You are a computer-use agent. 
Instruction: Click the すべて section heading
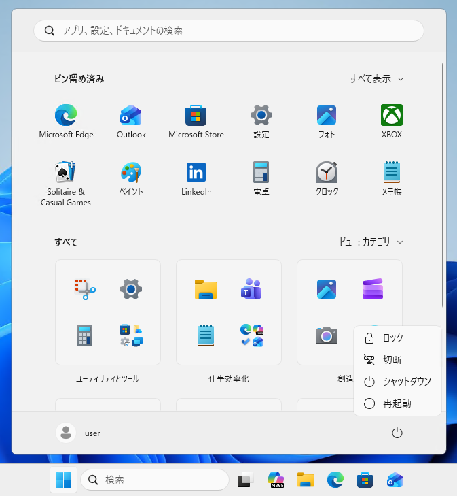66,242
